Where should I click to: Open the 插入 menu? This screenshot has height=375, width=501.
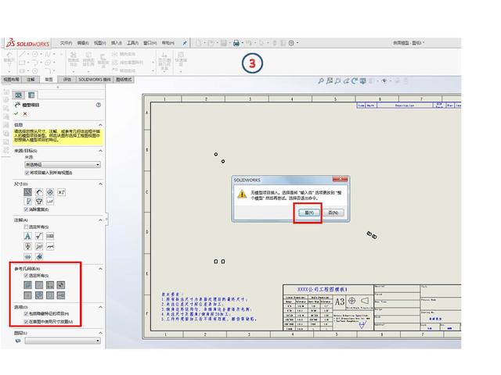[117, 43]
